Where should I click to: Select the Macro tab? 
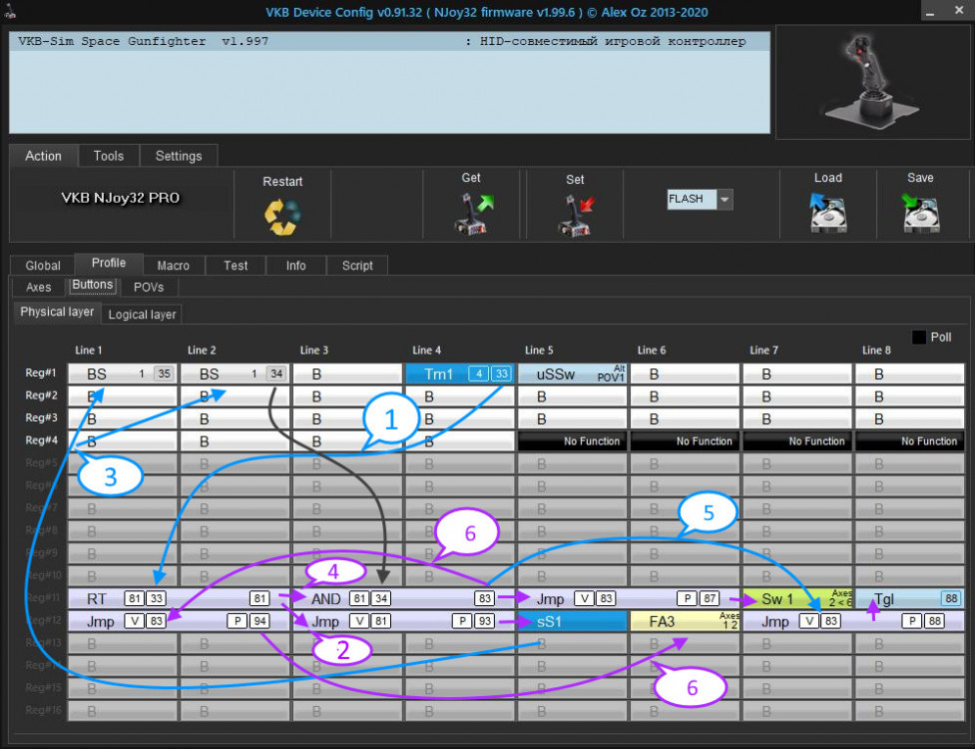coord(173,266)
